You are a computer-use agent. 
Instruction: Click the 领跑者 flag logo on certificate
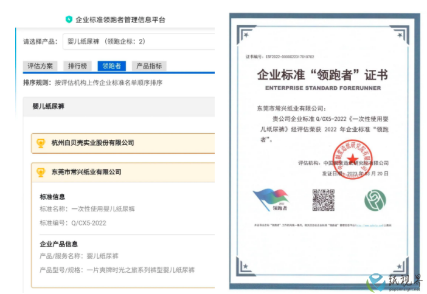pyautogui.click(x=271, y=200)
